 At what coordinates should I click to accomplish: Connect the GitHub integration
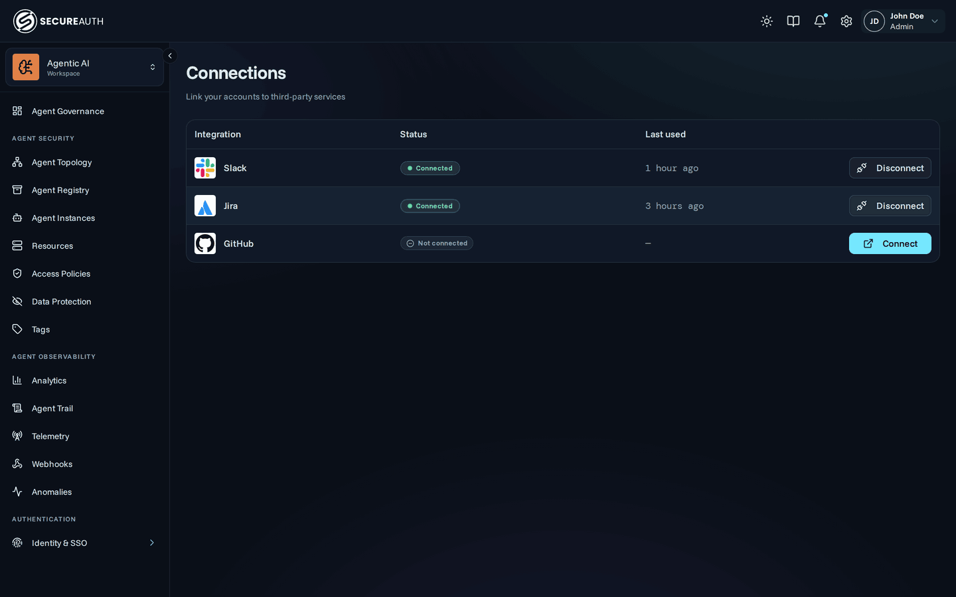(890, 243)
